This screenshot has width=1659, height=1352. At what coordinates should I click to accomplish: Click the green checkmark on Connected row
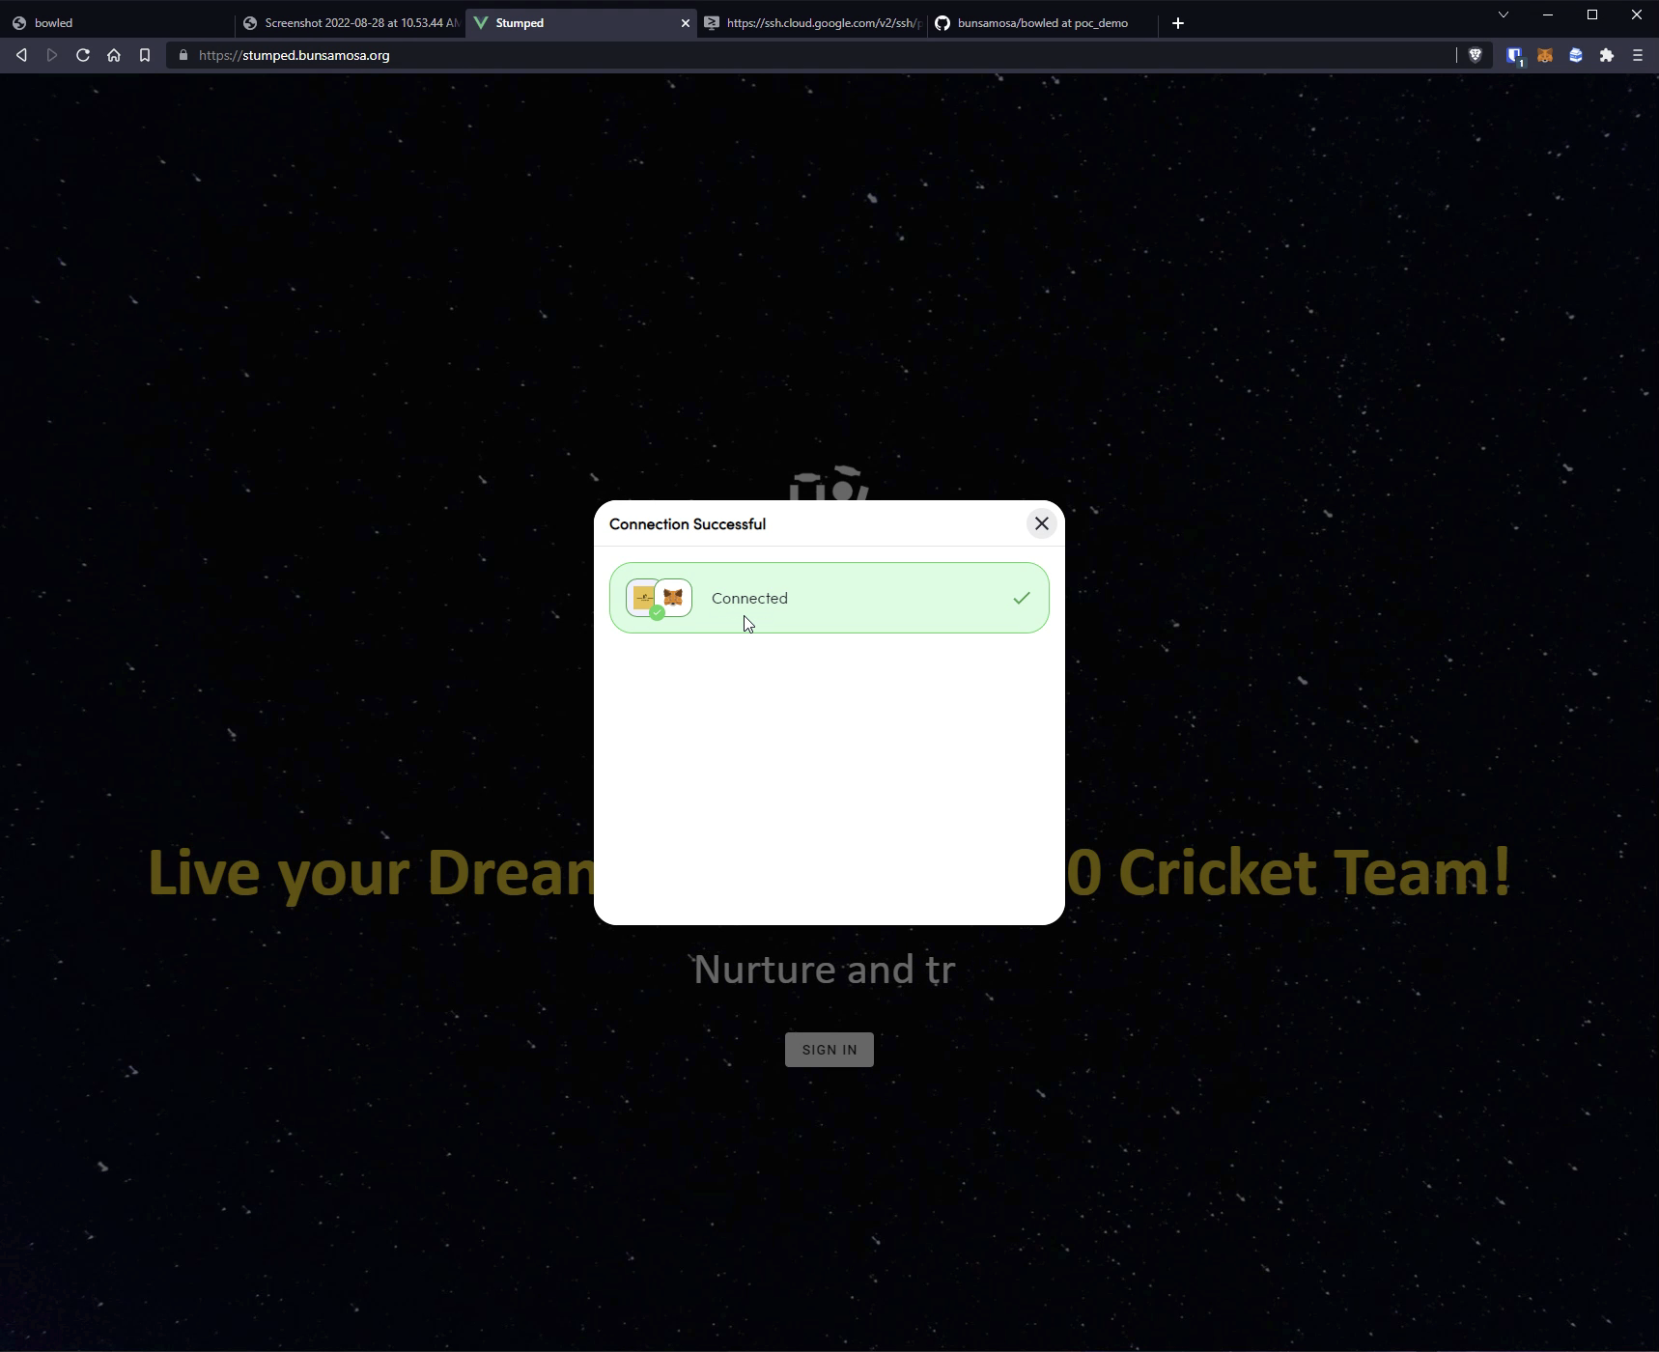[x=1021, y=598]
